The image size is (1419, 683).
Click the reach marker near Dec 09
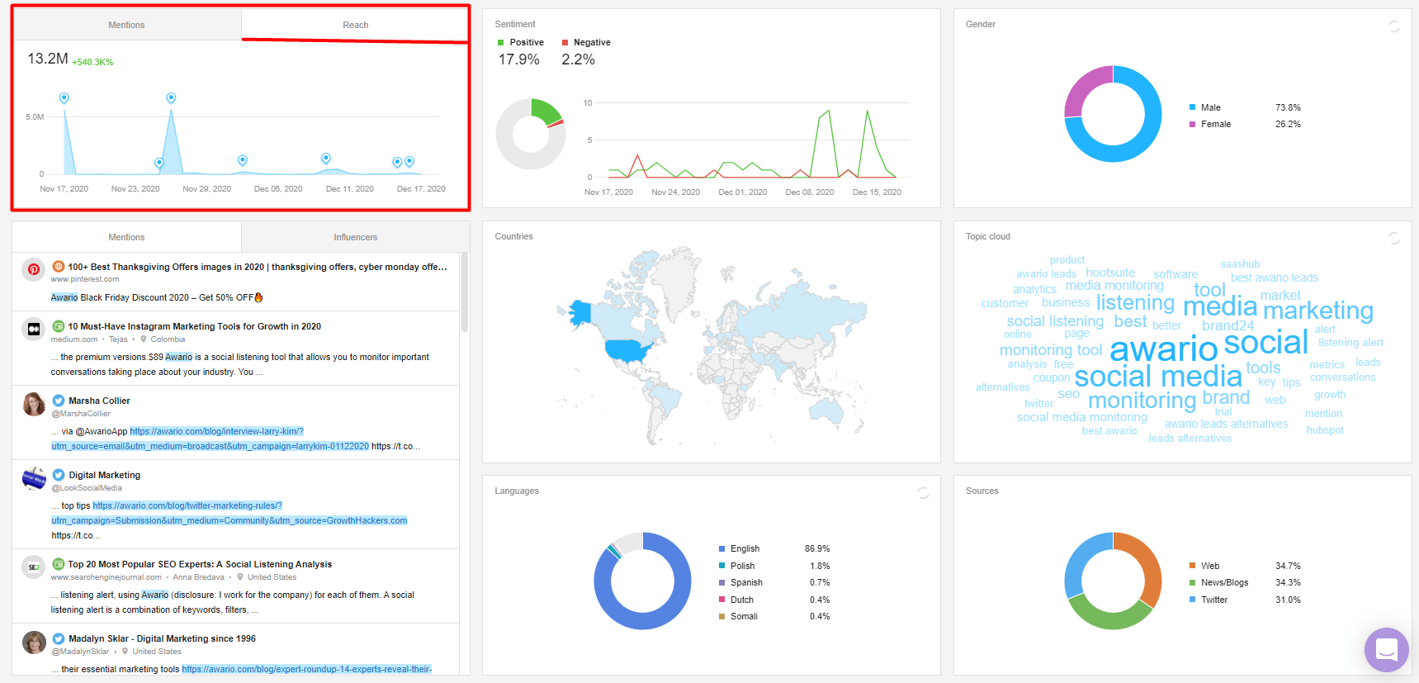coord(326,159)
